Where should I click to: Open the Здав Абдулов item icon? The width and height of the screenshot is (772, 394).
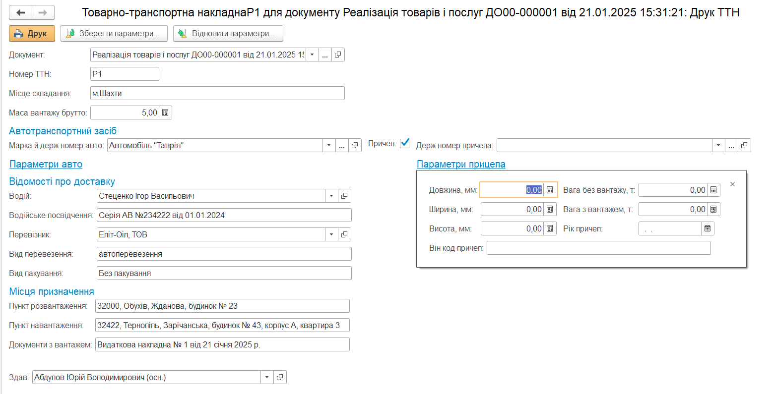tap(280, 377)
